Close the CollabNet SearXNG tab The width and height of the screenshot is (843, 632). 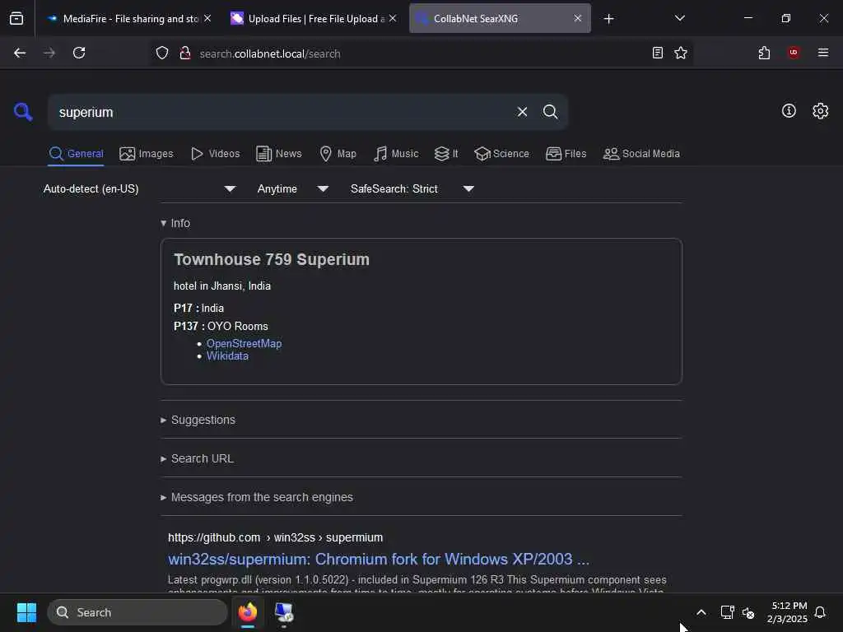click(x=577, y=18)
